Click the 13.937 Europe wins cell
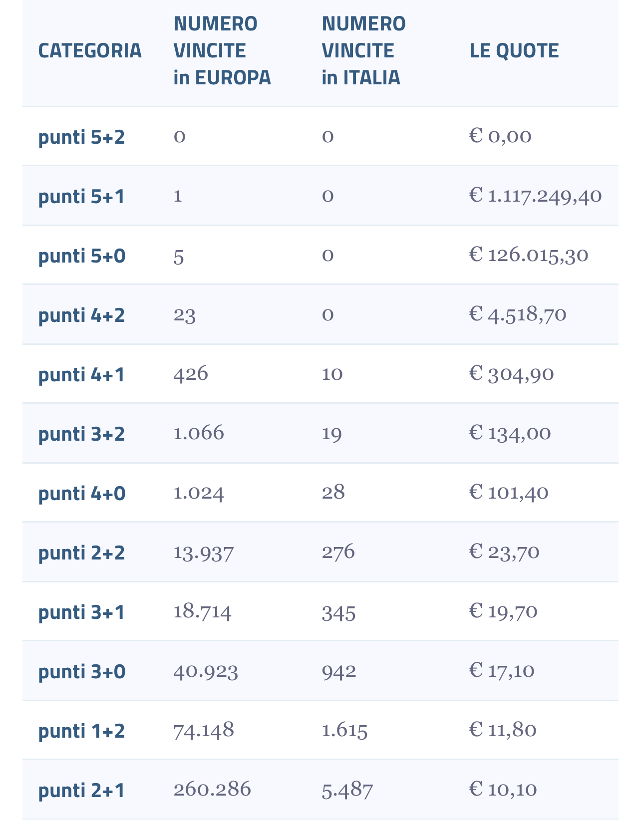Viewport: 641px width, 831px height. tap(203, 553)
